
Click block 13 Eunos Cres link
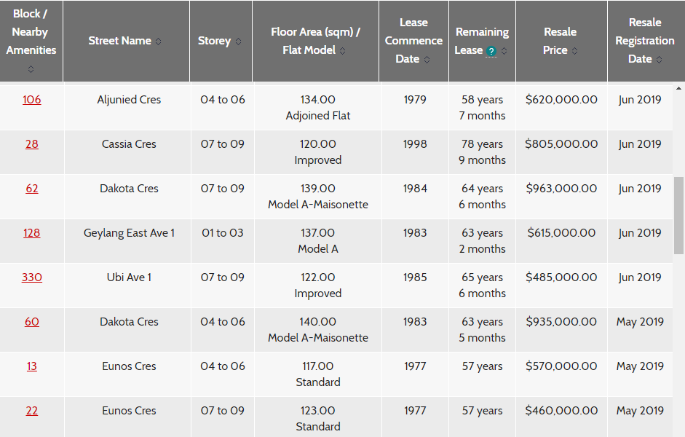point(31,366)
